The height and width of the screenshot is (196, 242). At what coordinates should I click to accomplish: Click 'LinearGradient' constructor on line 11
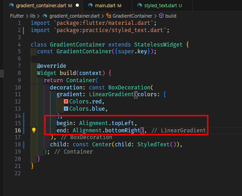coord(111,94)
